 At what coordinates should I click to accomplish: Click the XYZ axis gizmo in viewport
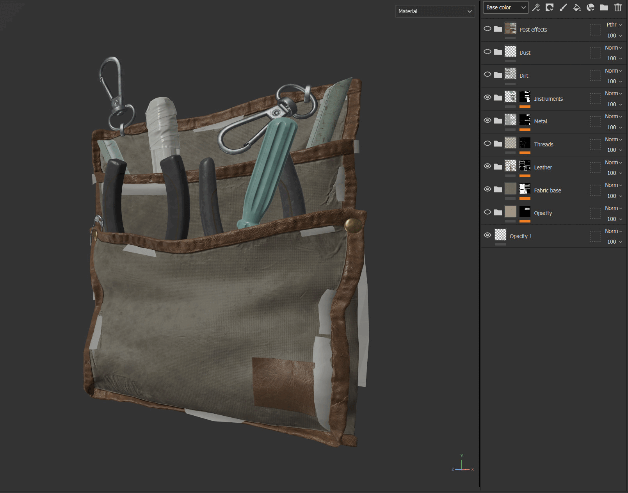pyautogui.click(x=463, y=464)
